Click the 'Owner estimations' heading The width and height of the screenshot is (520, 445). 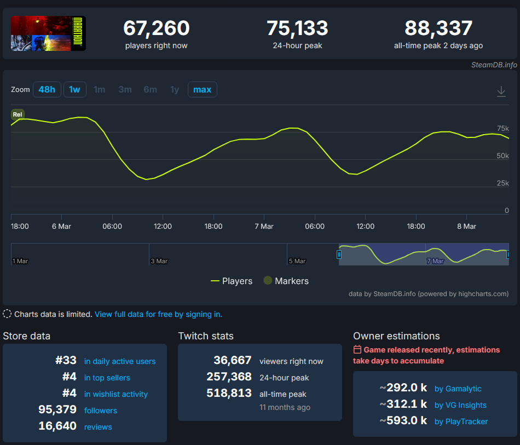(x=396, y=336)
